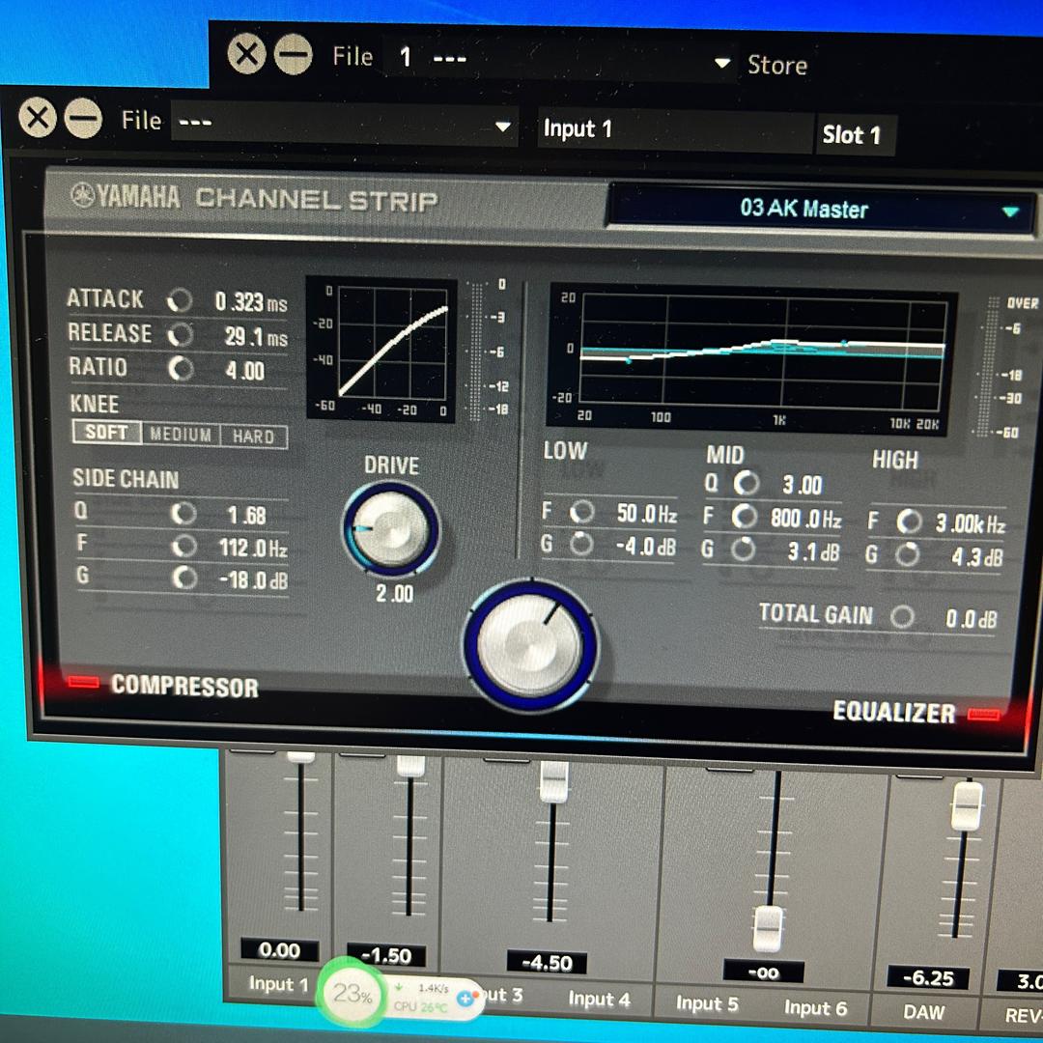
Task: Click the Mid band Q knob
Action: tap(747, 483)
